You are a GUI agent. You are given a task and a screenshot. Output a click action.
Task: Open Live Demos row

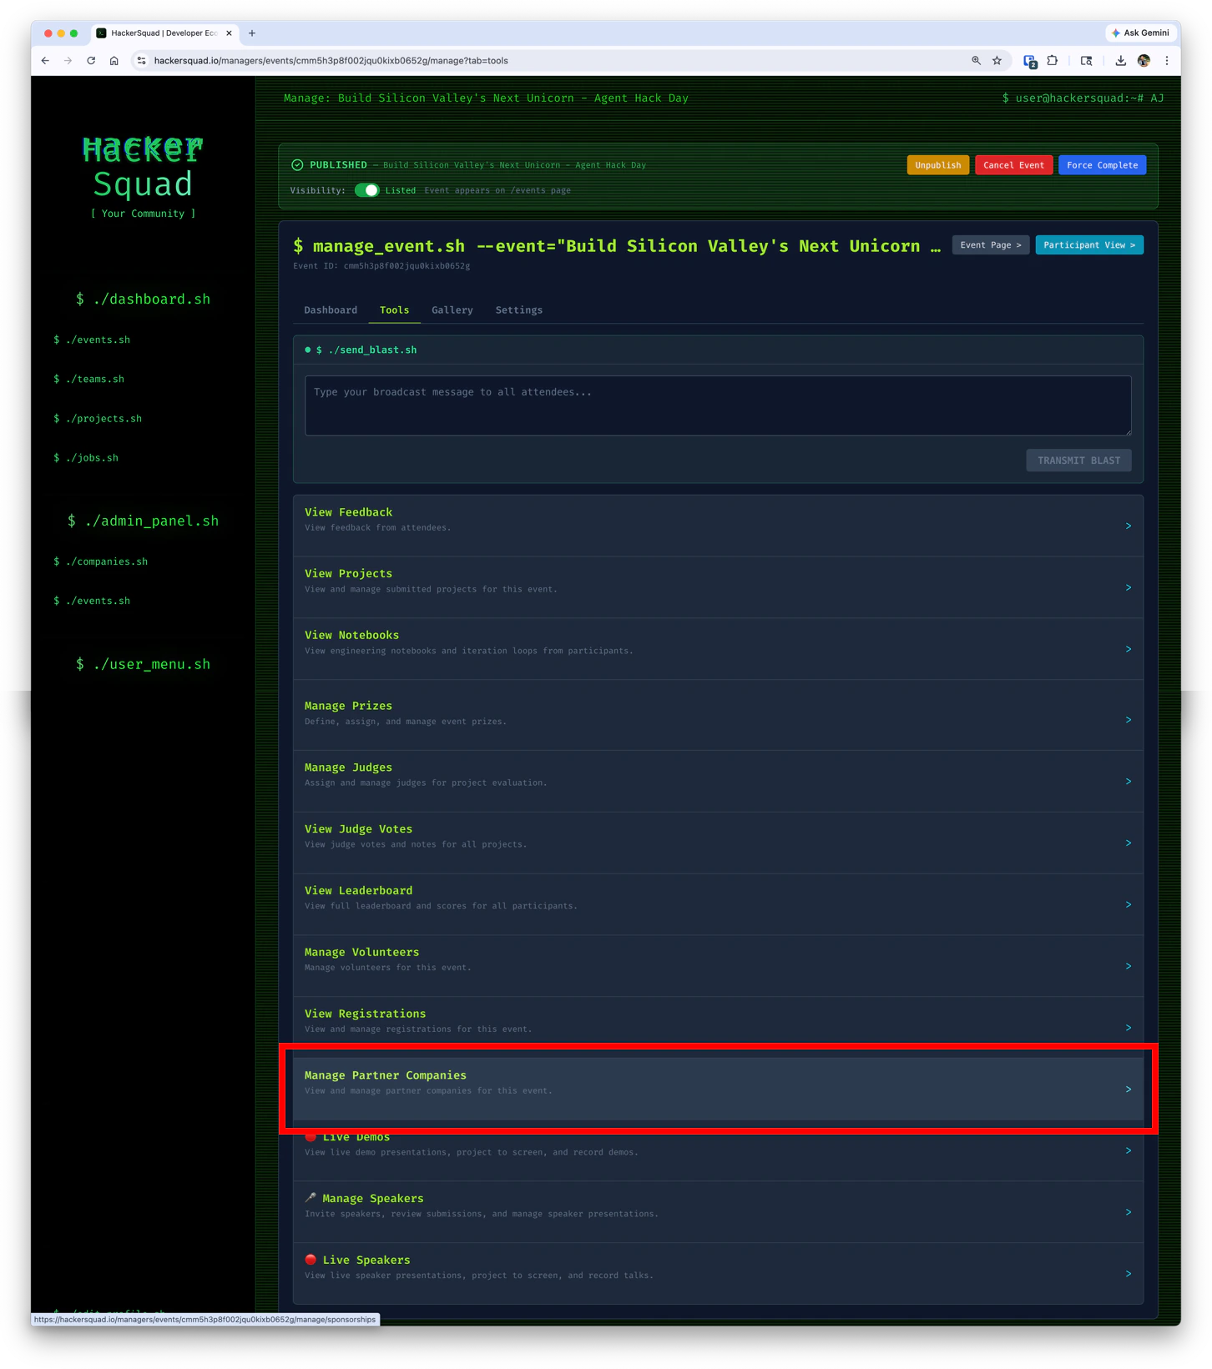(x=718, y=1150)
